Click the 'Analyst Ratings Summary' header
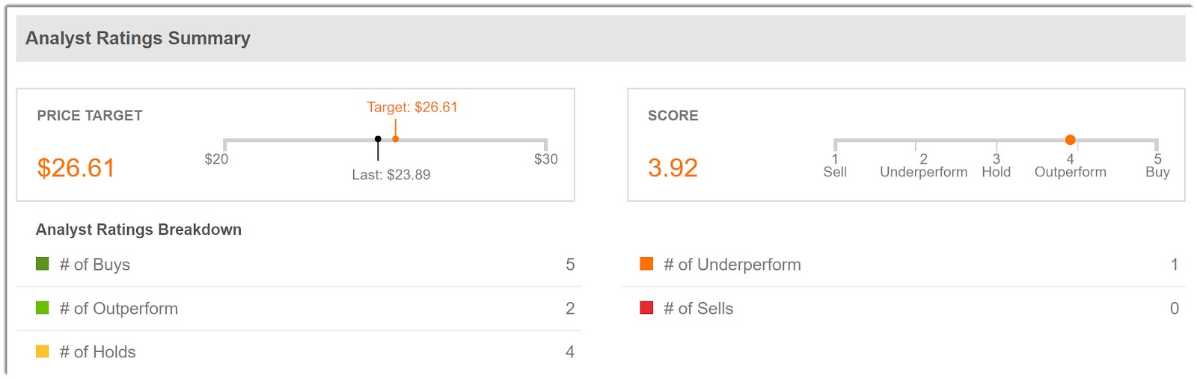Screen dimensions: 1197x379 (138, 38)
